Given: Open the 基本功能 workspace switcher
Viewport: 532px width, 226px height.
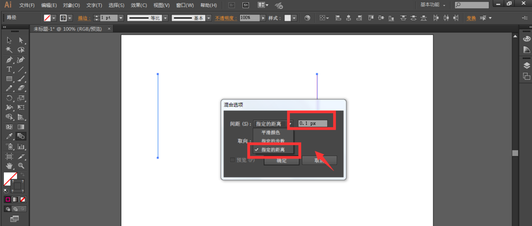Looking at the screenshot, I should (433, 5).
